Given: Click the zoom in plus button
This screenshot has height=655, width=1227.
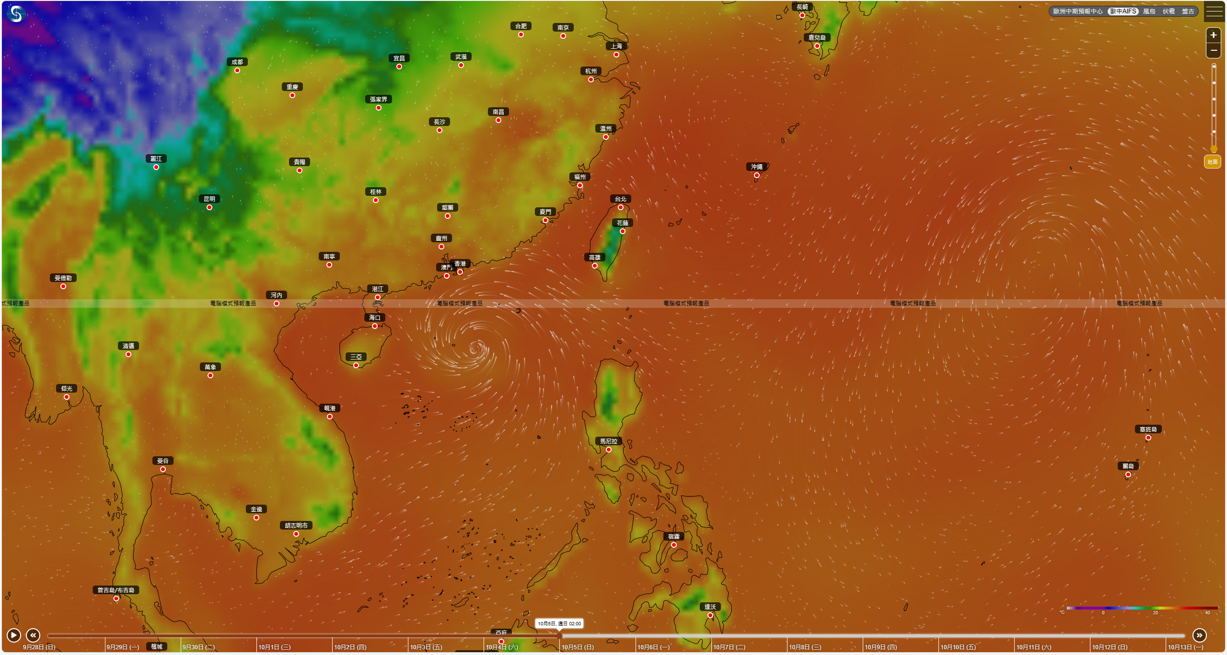Looking at the screenshot, I should 1214,35.
